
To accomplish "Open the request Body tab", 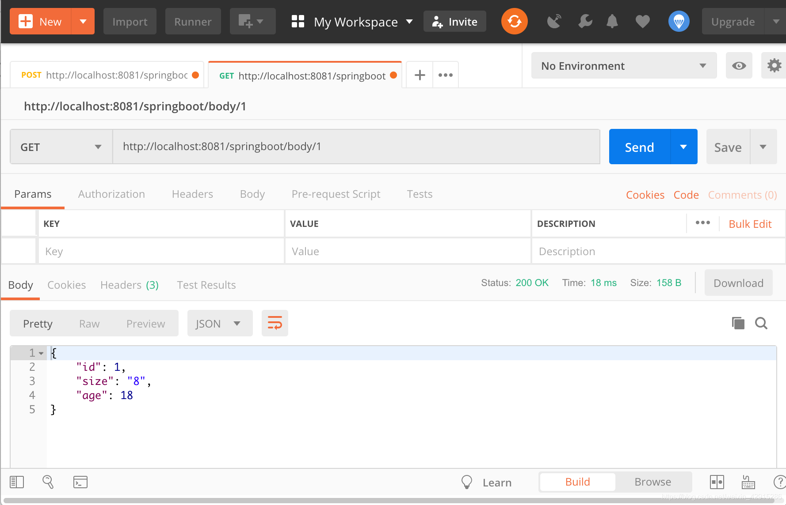I will click(252, 194).
